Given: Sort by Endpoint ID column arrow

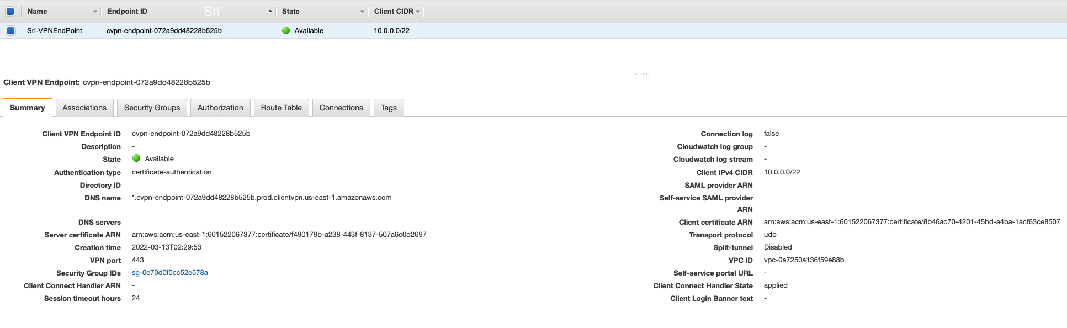Looking at the screenshot, I should pos(270,12).
